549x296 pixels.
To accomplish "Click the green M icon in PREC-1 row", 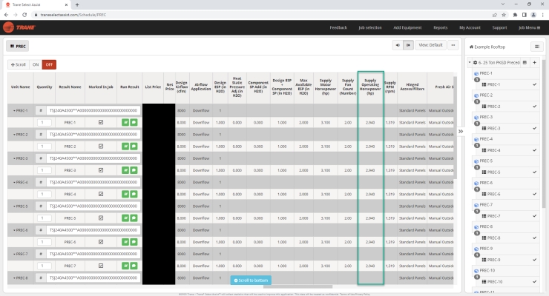I will [x=125, y=123].
